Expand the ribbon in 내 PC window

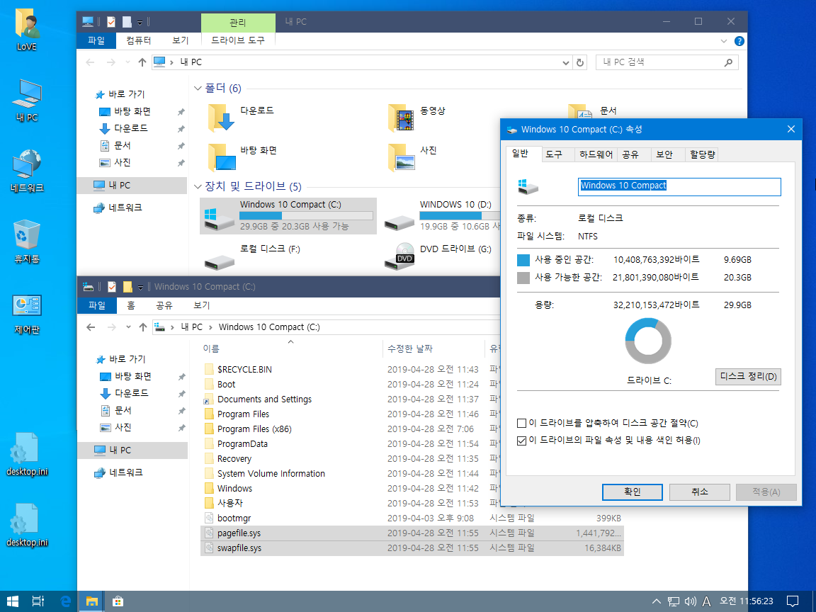[724, 41]
